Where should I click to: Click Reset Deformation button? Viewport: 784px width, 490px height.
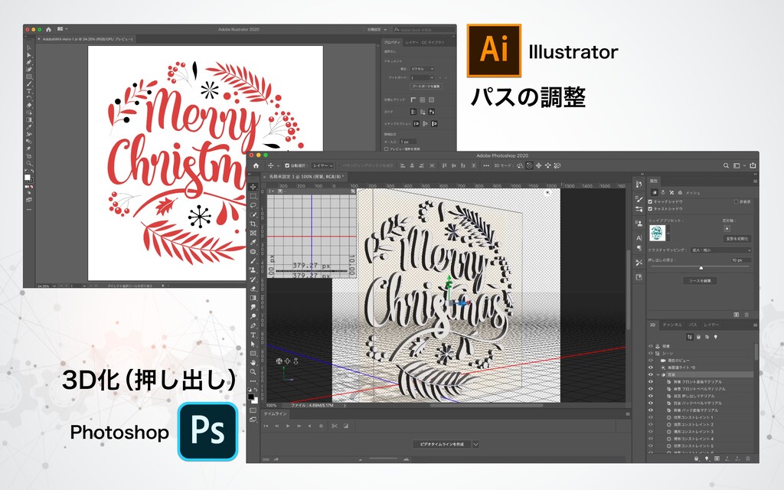tap(737, 239)
